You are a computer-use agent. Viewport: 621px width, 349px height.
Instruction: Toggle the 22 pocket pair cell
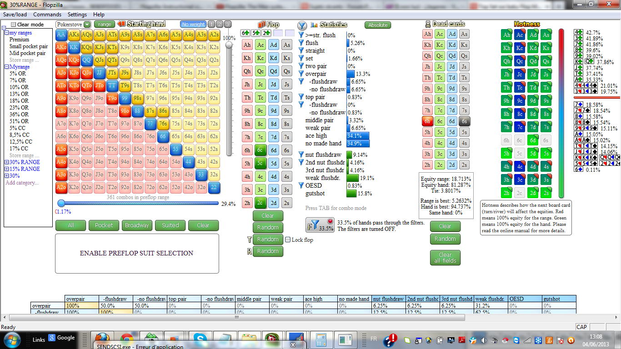point(214,187)
